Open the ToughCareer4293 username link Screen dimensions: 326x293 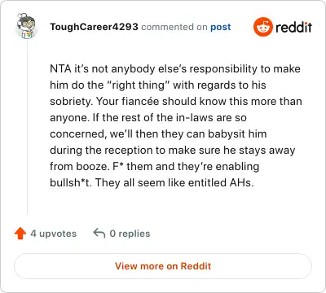(x=94, y=27)
